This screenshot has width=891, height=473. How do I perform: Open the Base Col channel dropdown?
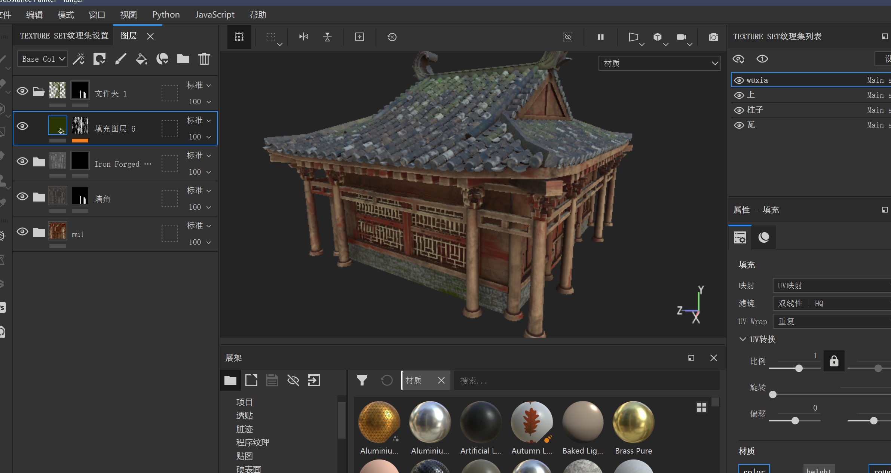pos(43,59)
